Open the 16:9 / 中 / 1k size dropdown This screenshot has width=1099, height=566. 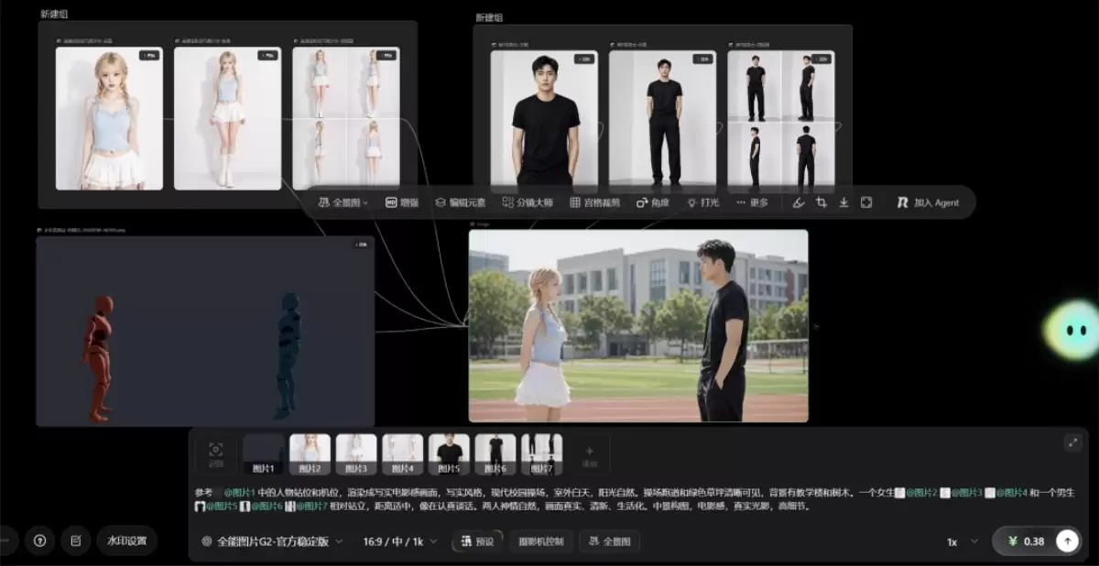[400, 541]
